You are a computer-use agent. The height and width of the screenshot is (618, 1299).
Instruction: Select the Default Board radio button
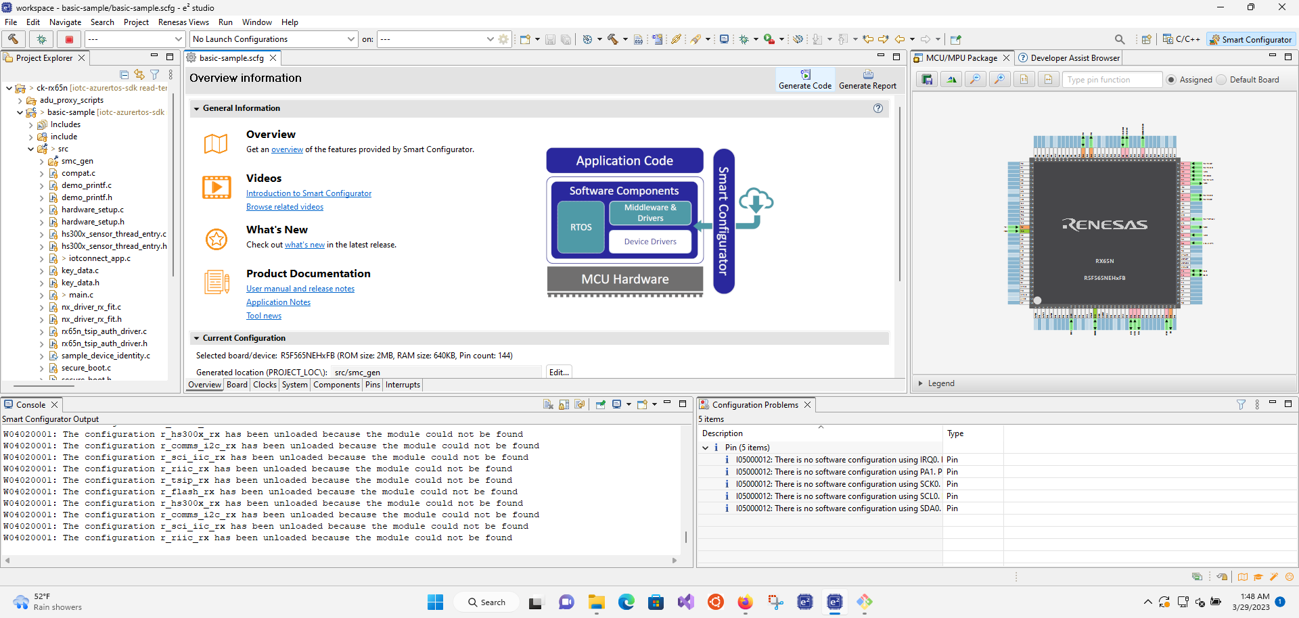pyautogui.click(x=1221, y=80)
